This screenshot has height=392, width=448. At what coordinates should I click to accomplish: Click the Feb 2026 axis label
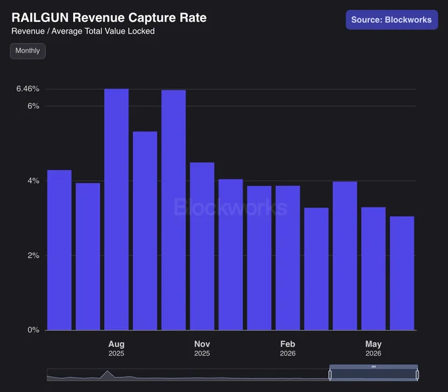click(288, 348)
